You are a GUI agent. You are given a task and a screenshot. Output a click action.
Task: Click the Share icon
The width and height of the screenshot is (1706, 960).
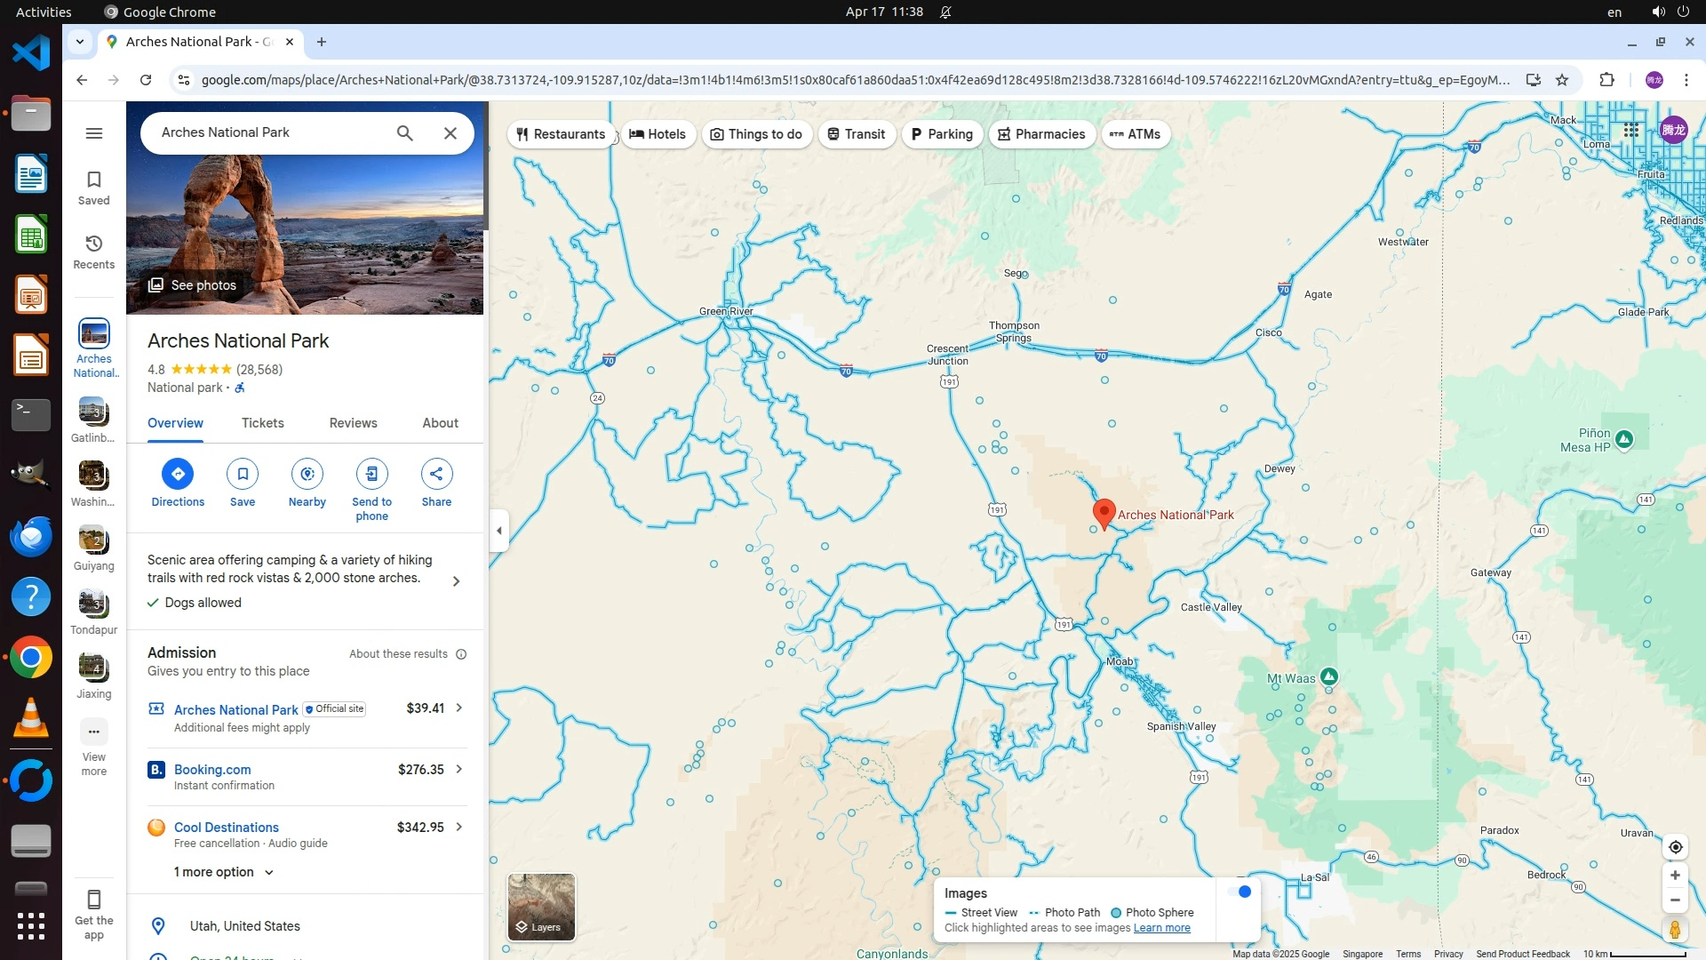pos(436,474)
